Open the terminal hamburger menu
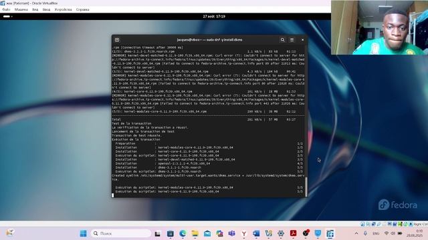This screenshot has height=240, width=428. 292,40
